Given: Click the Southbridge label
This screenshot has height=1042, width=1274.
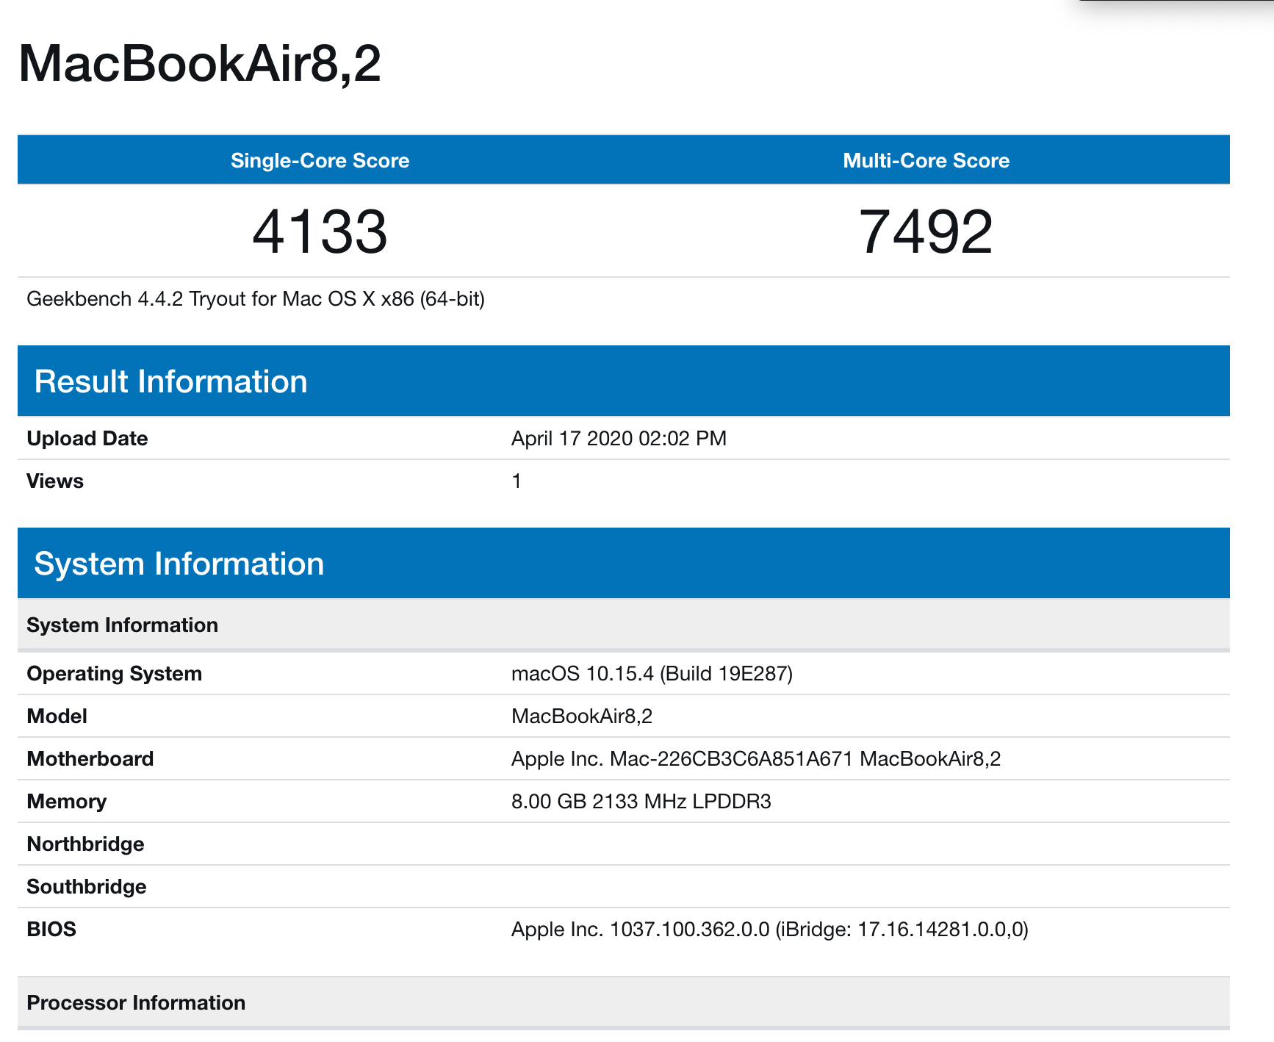Looking at the screenshot, I should coord(87,887).
